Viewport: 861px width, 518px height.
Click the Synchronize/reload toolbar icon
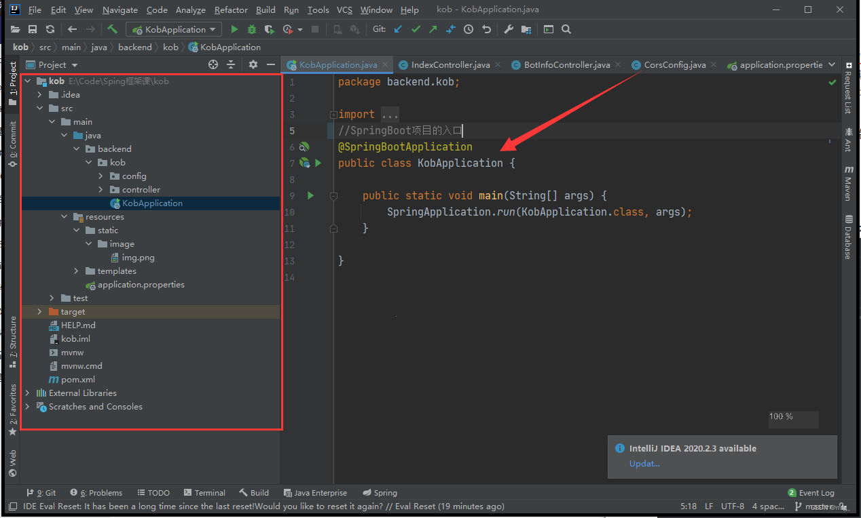coord(50,29)
